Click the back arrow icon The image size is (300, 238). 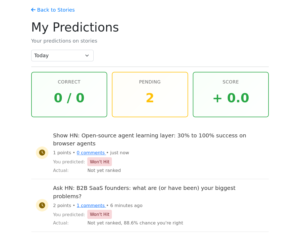[x=33, y=10]
